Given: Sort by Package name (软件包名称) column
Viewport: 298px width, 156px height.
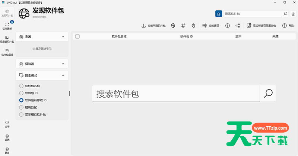Looking at the screenshot, I should coord(119,36).
